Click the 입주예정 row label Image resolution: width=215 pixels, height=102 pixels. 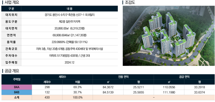click(x=11, y=62)
